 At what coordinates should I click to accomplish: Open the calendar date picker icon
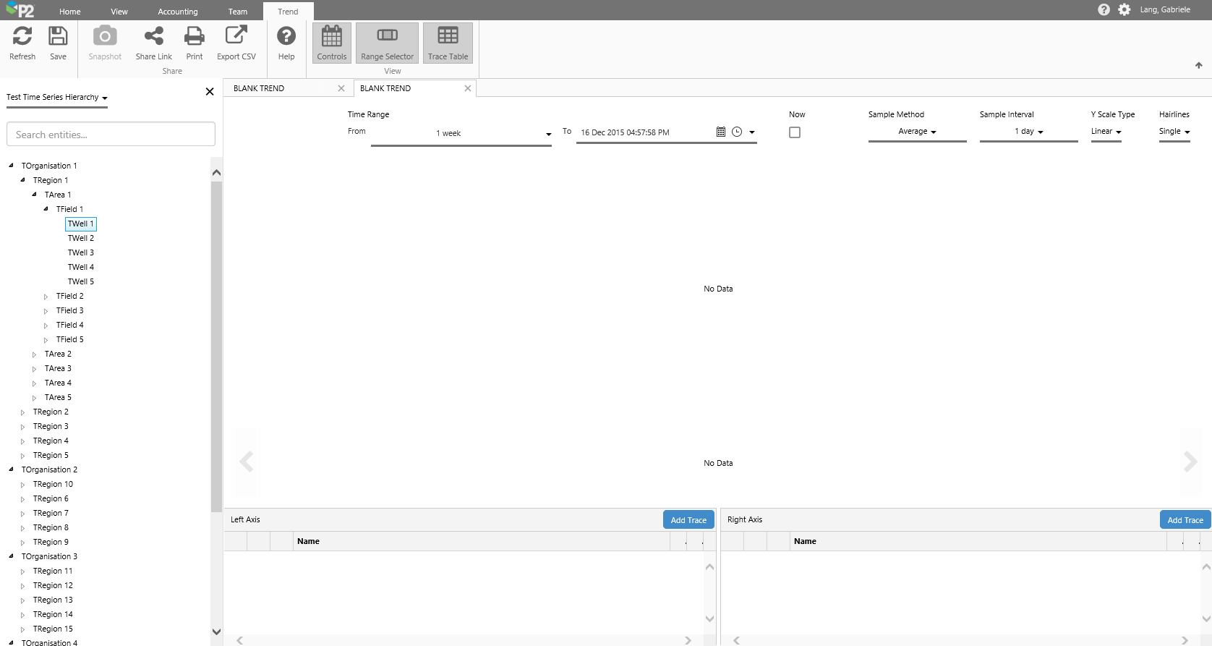(720, 132)
